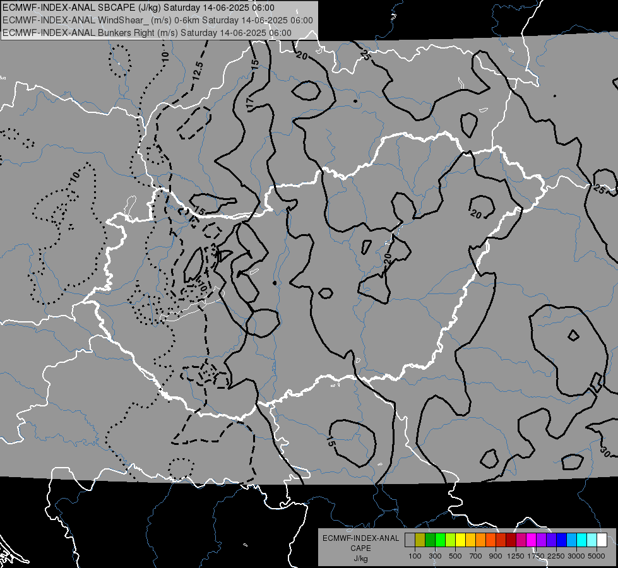Click the red-orange legend swatch

(490, 540)
